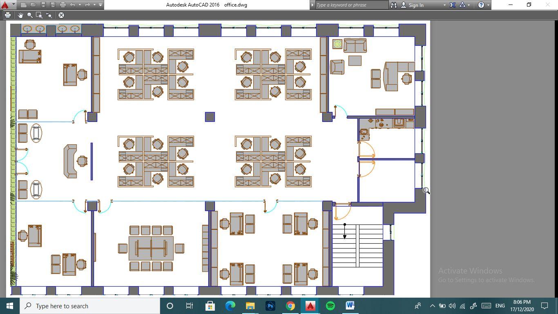Expand the stay connected dropdown arrow

click(x=469, y=5)
